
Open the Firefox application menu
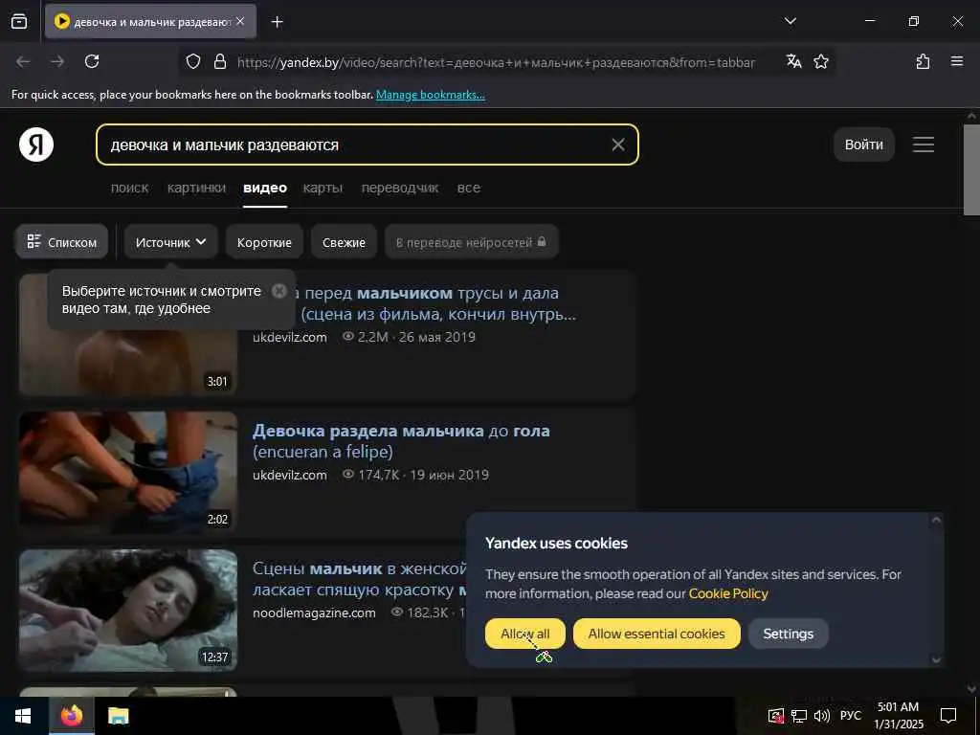point(956,61)
